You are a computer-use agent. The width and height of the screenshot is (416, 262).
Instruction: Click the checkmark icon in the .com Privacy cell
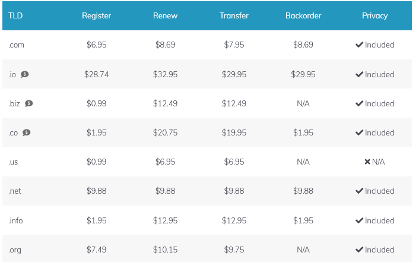pos(359,45)
